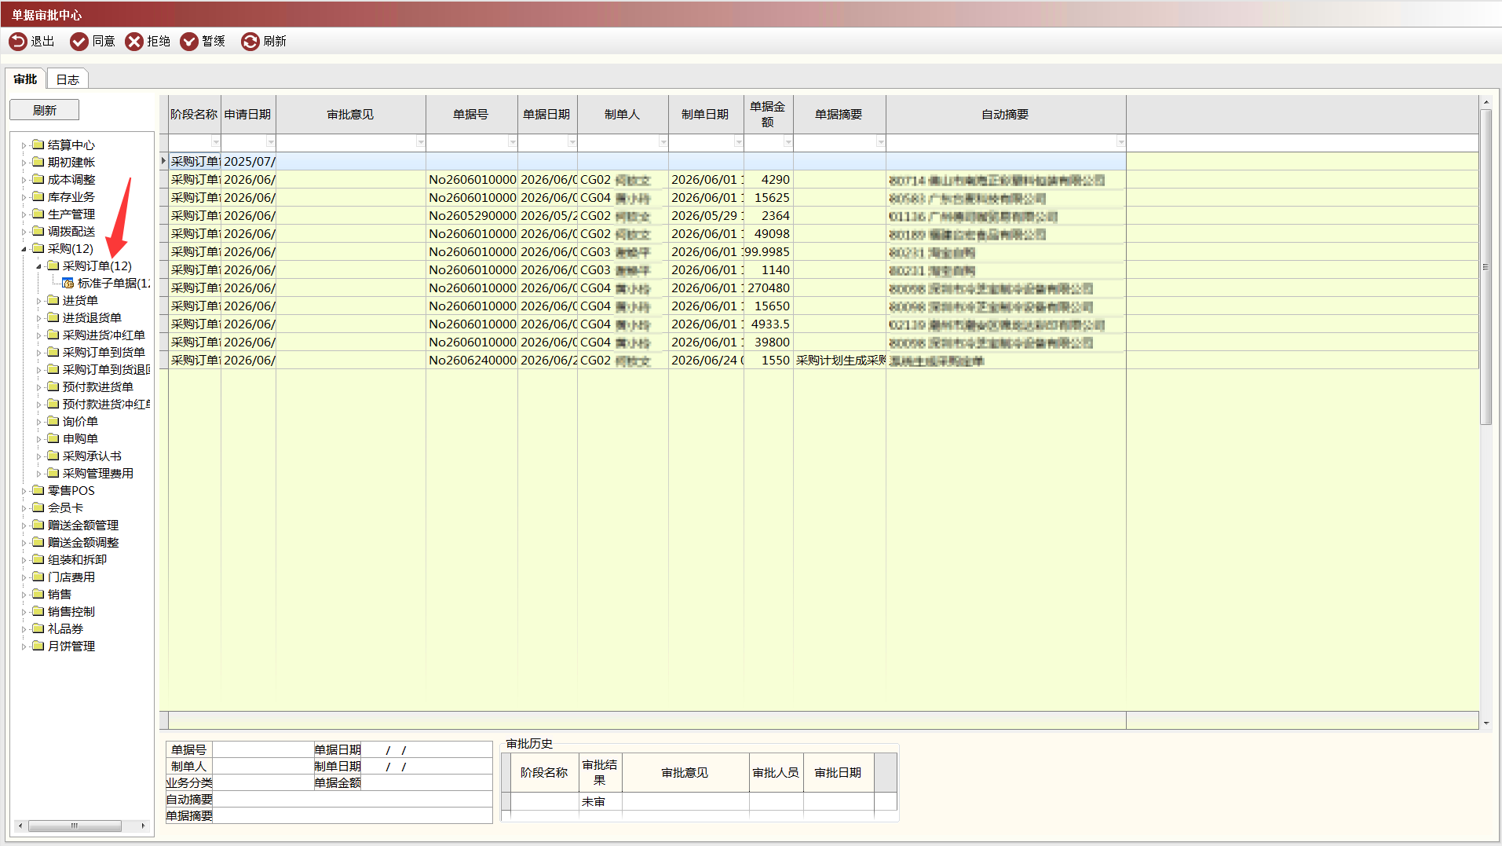Click the grid vertical scrollbar up arrow
Image resolution: width=1502 pixels, height=846 pixels.
1486,103
